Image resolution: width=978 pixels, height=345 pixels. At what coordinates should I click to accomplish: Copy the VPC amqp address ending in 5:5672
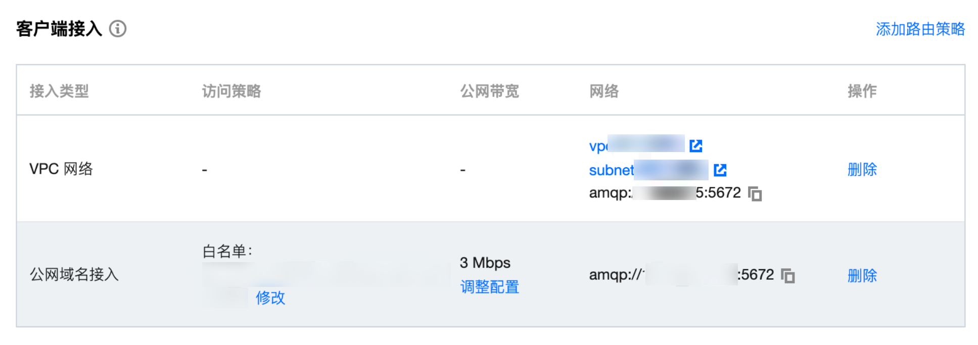755,193
